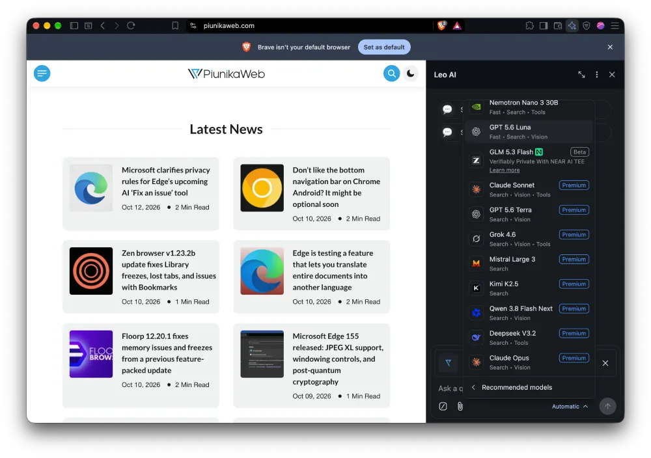651x458 pixels.
Task: Open Brave main hamburger menu
Action: point(615,26)
